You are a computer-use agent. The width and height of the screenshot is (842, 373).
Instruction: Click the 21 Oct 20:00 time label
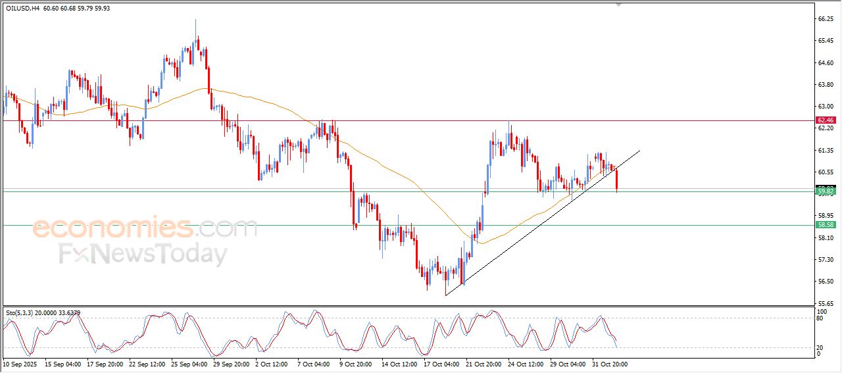point(483,364)
